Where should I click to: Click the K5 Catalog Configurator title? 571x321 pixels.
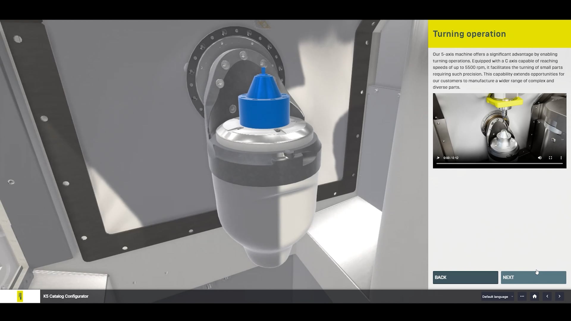point(66,296)
